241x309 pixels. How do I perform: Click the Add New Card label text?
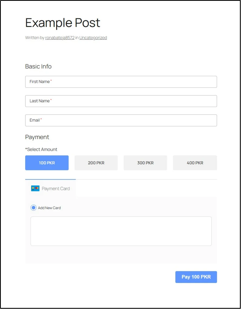[x=49, y=208]
